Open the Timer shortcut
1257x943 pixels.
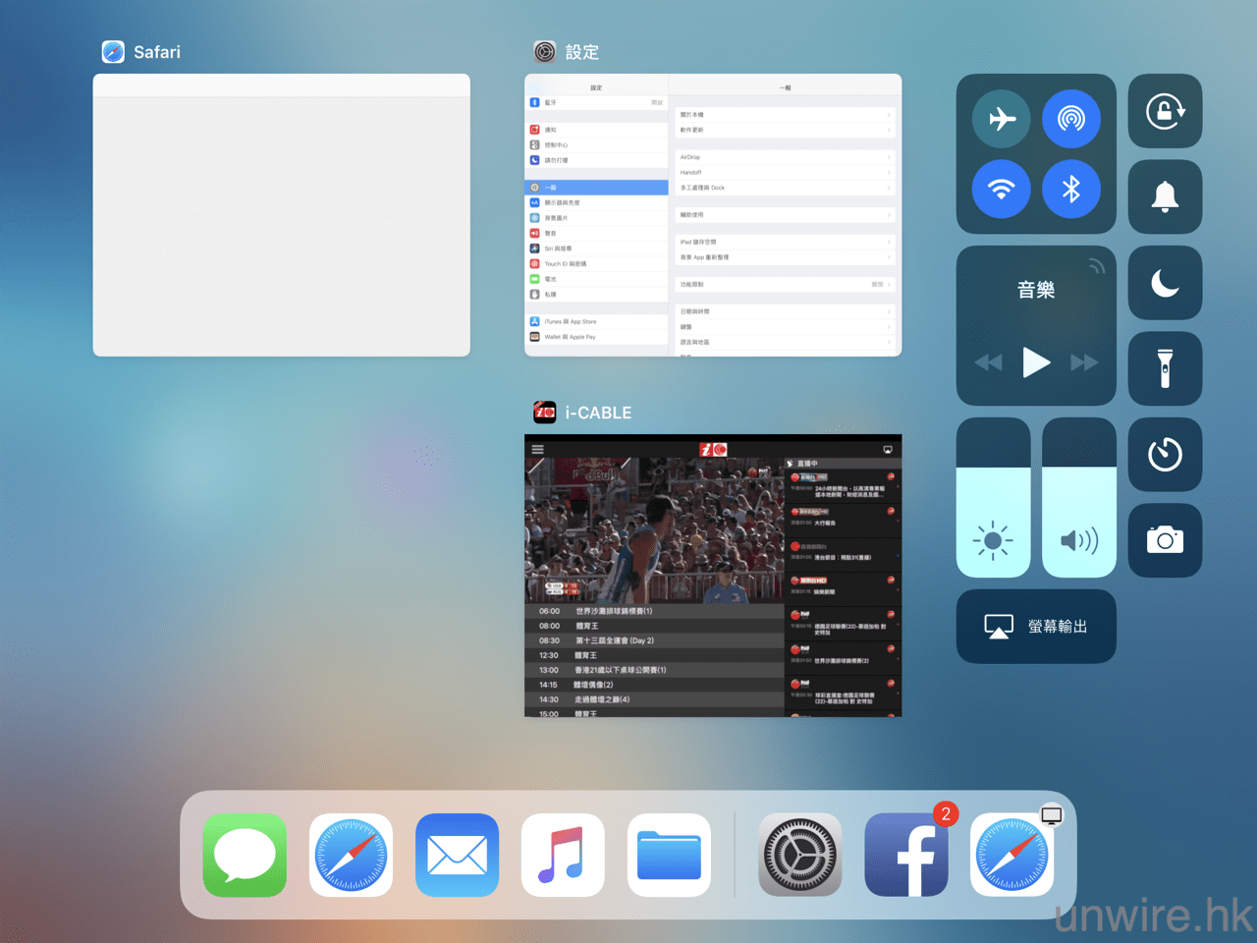[1165, 454]
